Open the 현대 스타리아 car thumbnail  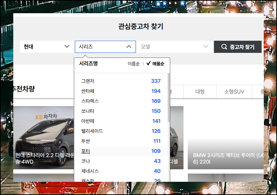point(44,137)
